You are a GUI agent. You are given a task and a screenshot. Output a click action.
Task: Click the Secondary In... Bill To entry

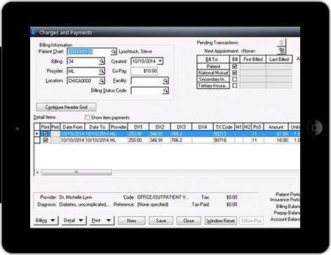pos(213,79)
